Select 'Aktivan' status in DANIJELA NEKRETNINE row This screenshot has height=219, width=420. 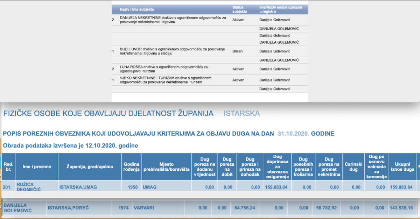tap(238, 20)
